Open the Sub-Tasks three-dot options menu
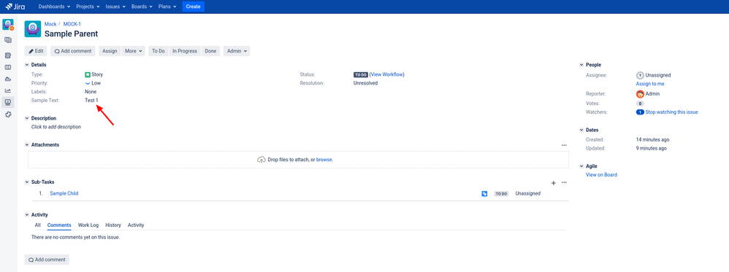 coord(564,183)
